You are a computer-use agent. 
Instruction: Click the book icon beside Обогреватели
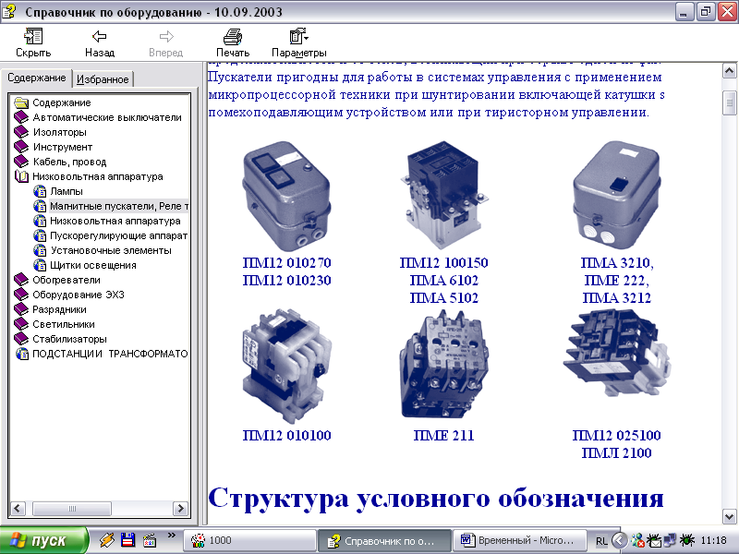tap(21, 280)
